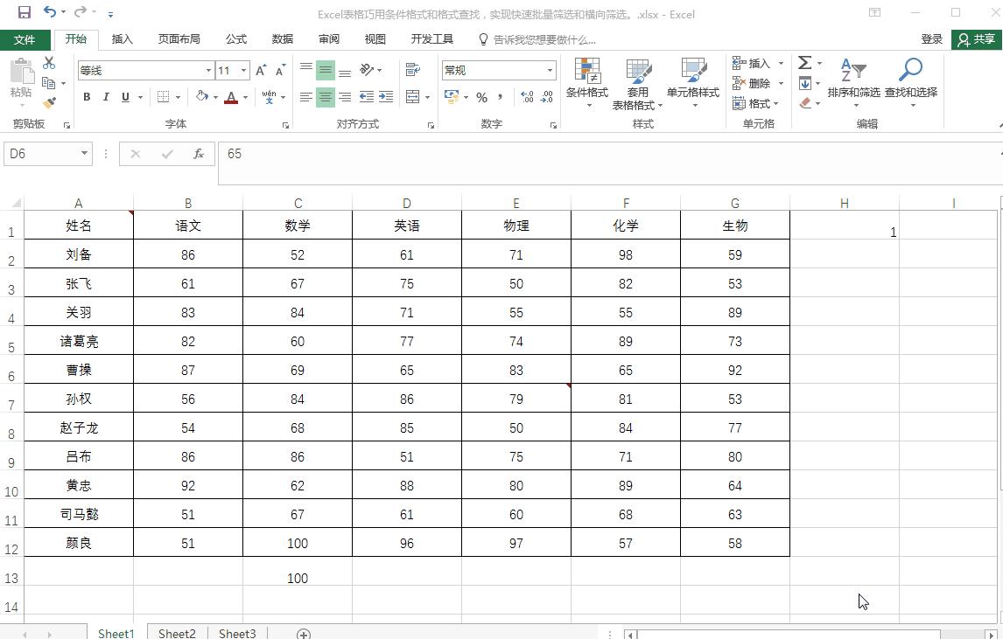Select the Format Painter brush icon
Screen dimensions: 1003x639
[50, 104]
